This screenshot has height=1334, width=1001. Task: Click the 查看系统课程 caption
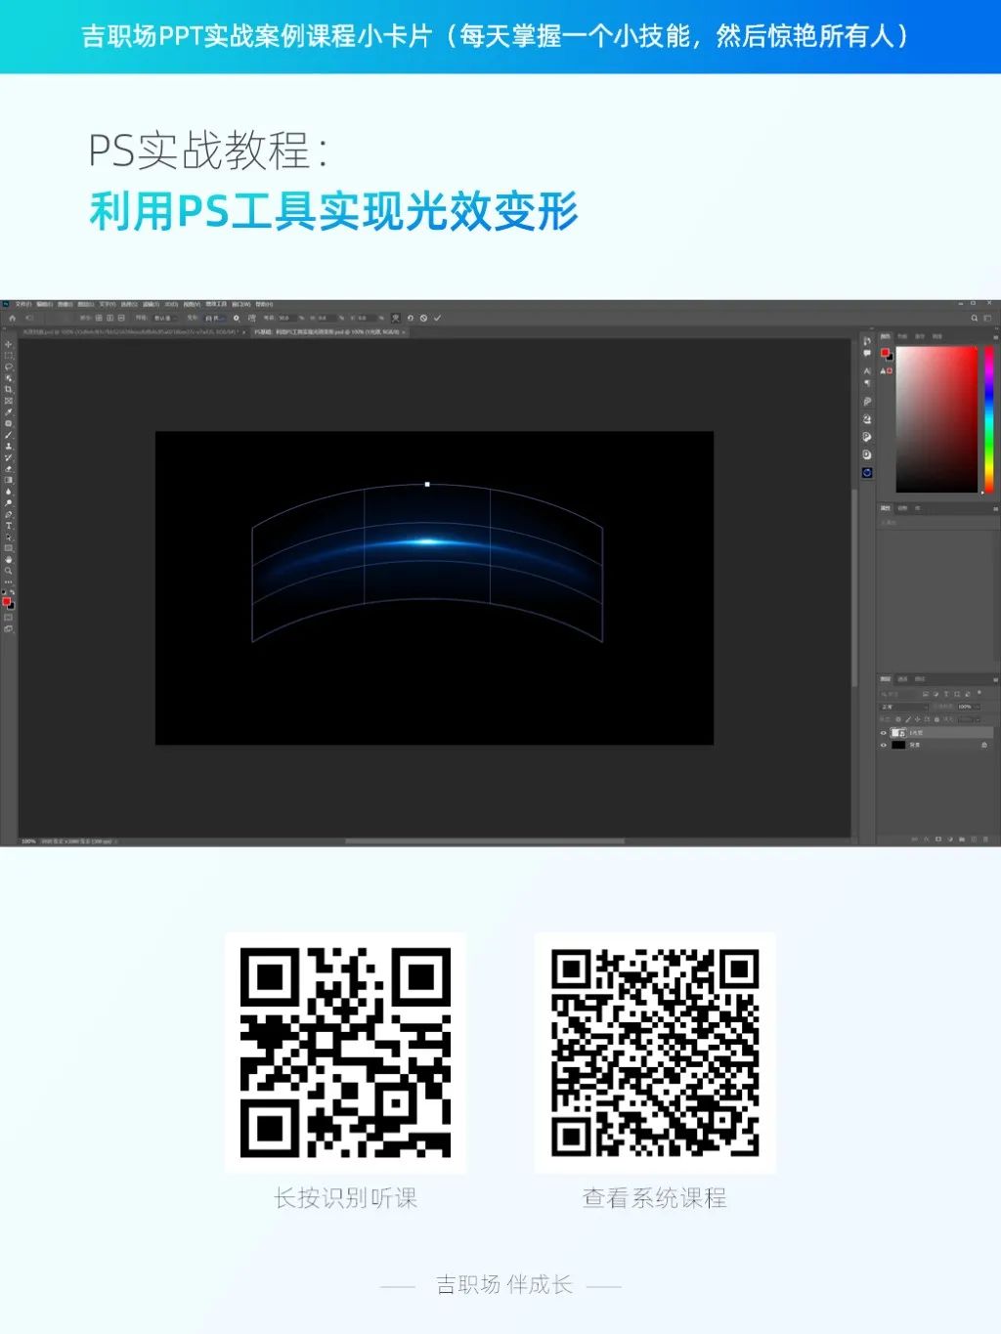pos(655,1198)
